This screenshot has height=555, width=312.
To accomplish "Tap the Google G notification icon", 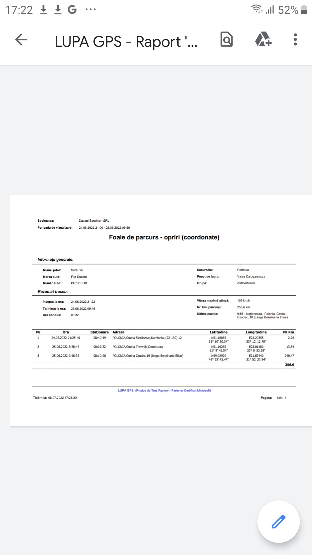I will point(72,10).
